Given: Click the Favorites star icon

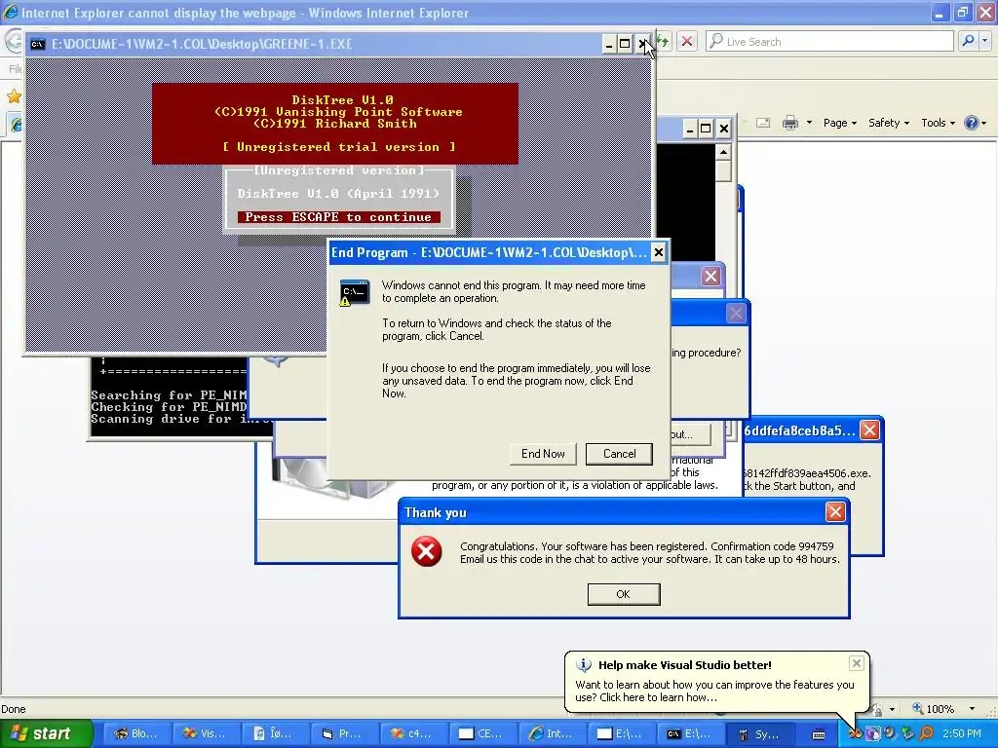Looking at the screenshot, I should click(x=14, y=96).
